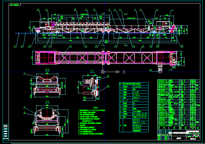205x144 pixels.
Task: Select the technical requirements notes text
Action: (x=92, y=121)
